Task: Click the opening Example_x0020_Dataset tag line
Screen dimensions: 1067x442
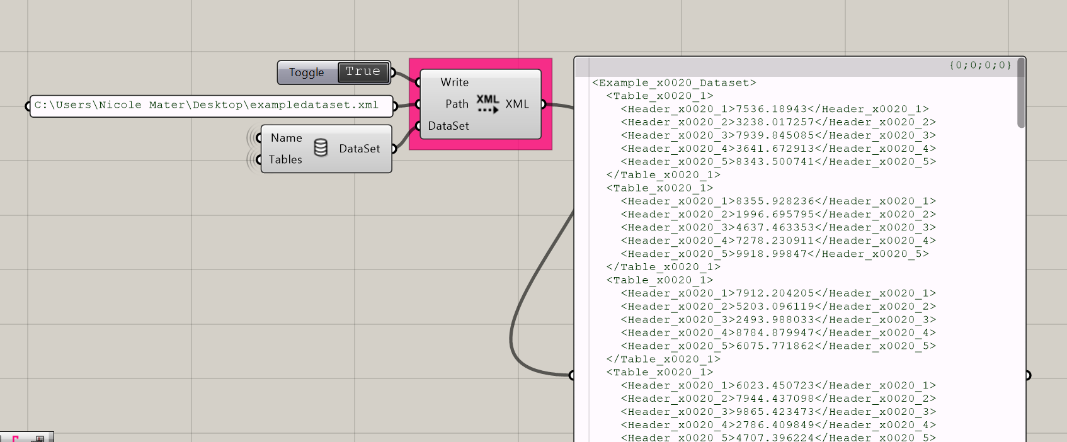Action: click(x=674, y=83)
